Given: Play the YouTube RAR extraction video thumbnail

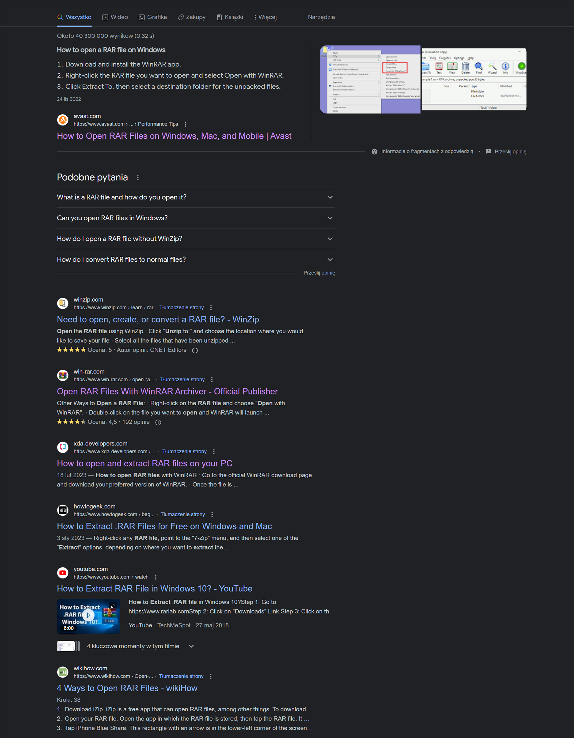Looking at the screenshot, I should point(88,616).
